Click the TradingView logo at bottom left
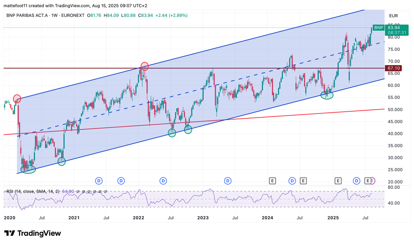The width and height of the screenshot is (414, 244). (32, 233)
